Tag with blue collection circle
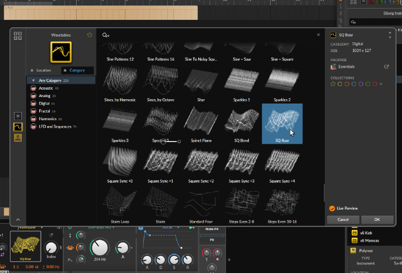Screen dimensions: 402x273 (x=354, y=84)
